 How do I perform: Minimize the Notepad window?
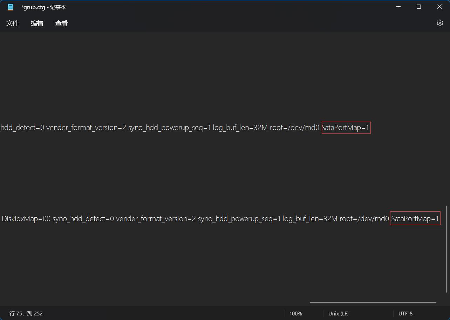398,7
